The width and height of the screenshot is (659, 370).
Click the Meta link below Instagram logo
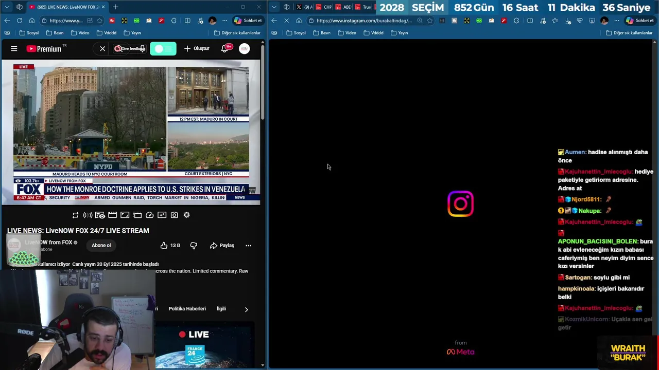coord(461,352)
